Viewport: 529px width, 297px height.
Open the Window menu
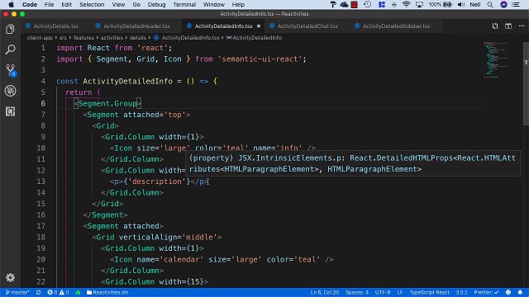coord(213,4)
